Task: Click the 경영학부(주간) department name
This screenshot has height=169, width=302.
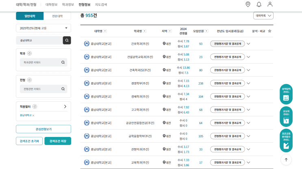Action: click(140, 83)
